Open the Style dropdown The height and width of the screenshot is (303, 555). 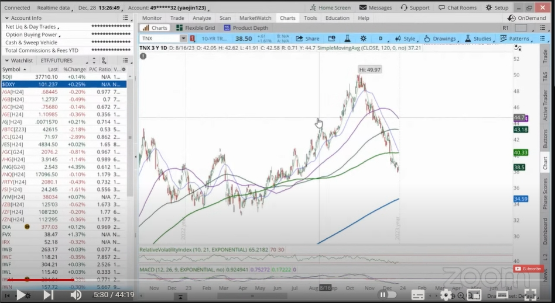point(406,39)
